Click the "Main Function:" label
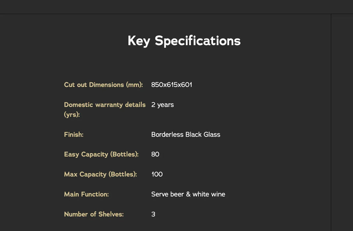 [x=86, y=194]
